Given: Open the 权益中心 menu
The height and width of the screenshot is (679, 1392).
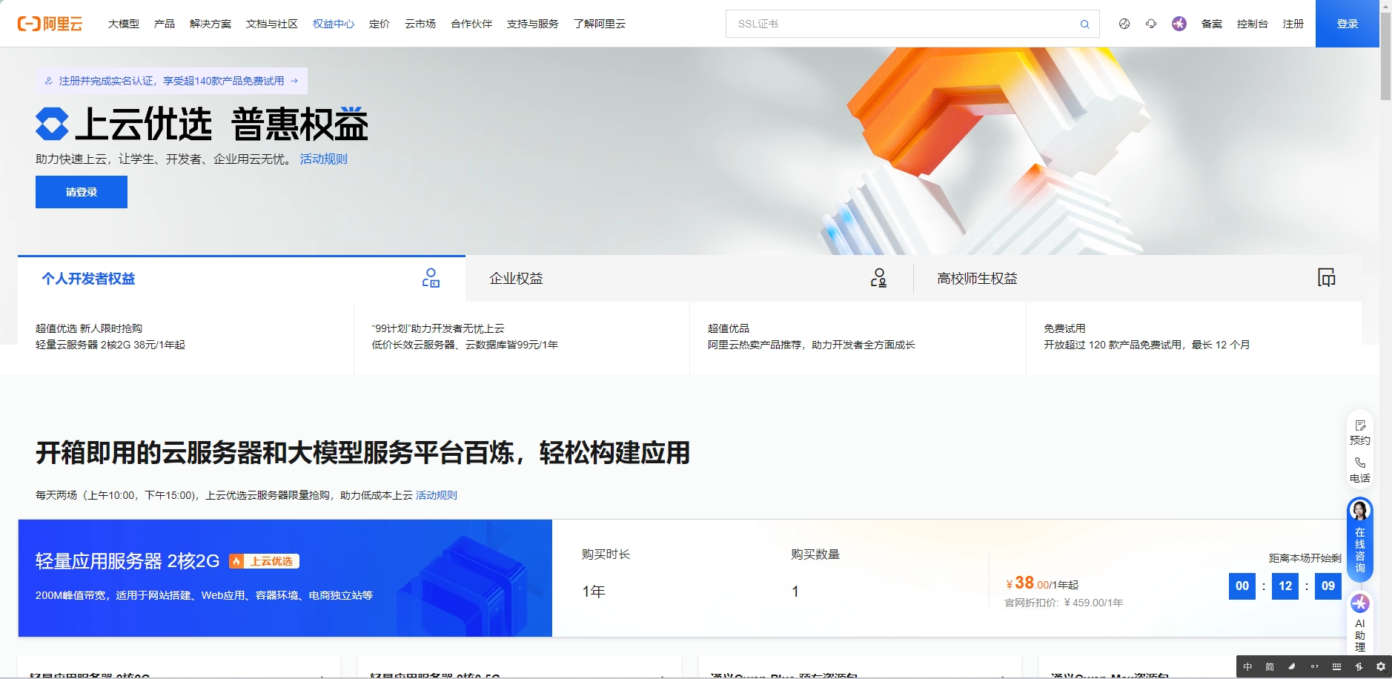Looking at the screenshot, I should pos(334,24).
